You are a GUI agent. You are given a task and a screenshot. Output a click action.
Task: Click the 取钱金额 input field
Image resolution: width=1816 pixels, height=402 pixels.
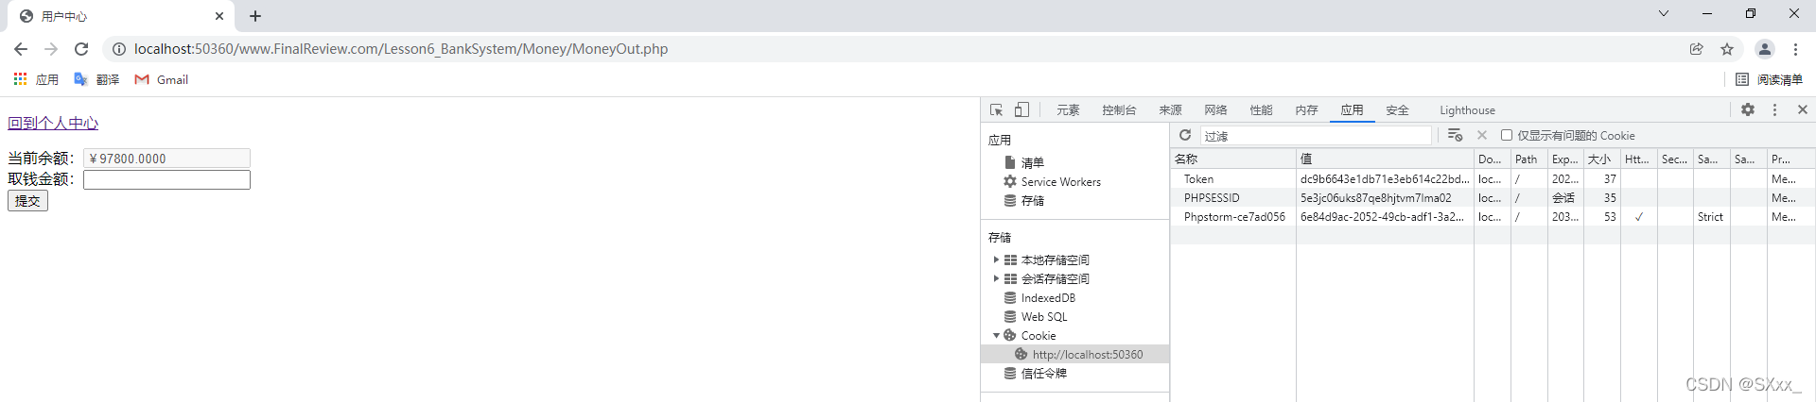click(166, 179)
